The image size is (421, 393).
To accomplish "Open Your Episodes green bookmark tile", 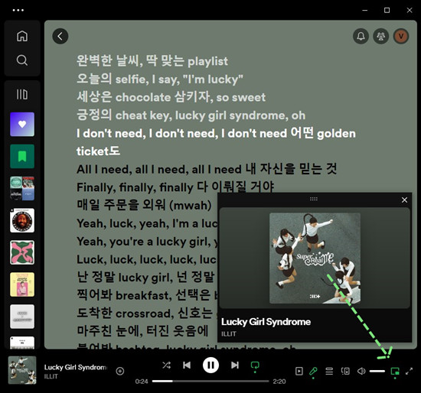I will (22, 156).
